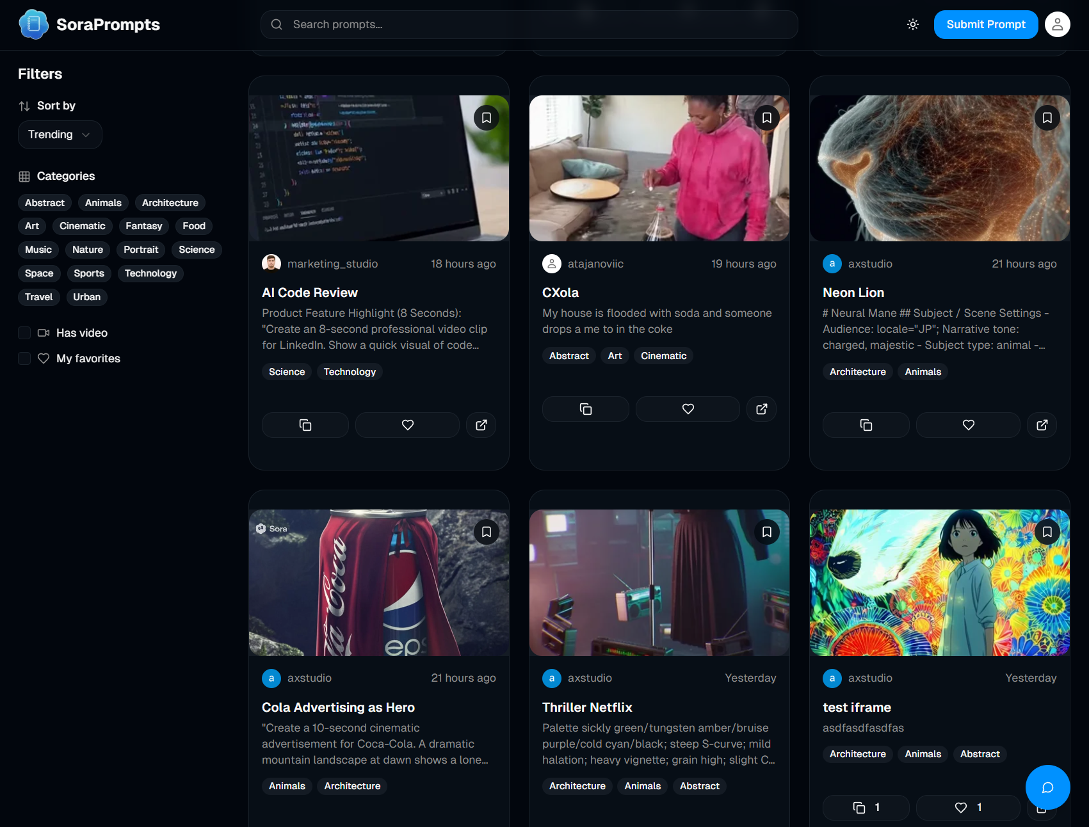The image size is (1089, 827).
Task: Bookmark the AI Code Review card
Action: (487, 118)
